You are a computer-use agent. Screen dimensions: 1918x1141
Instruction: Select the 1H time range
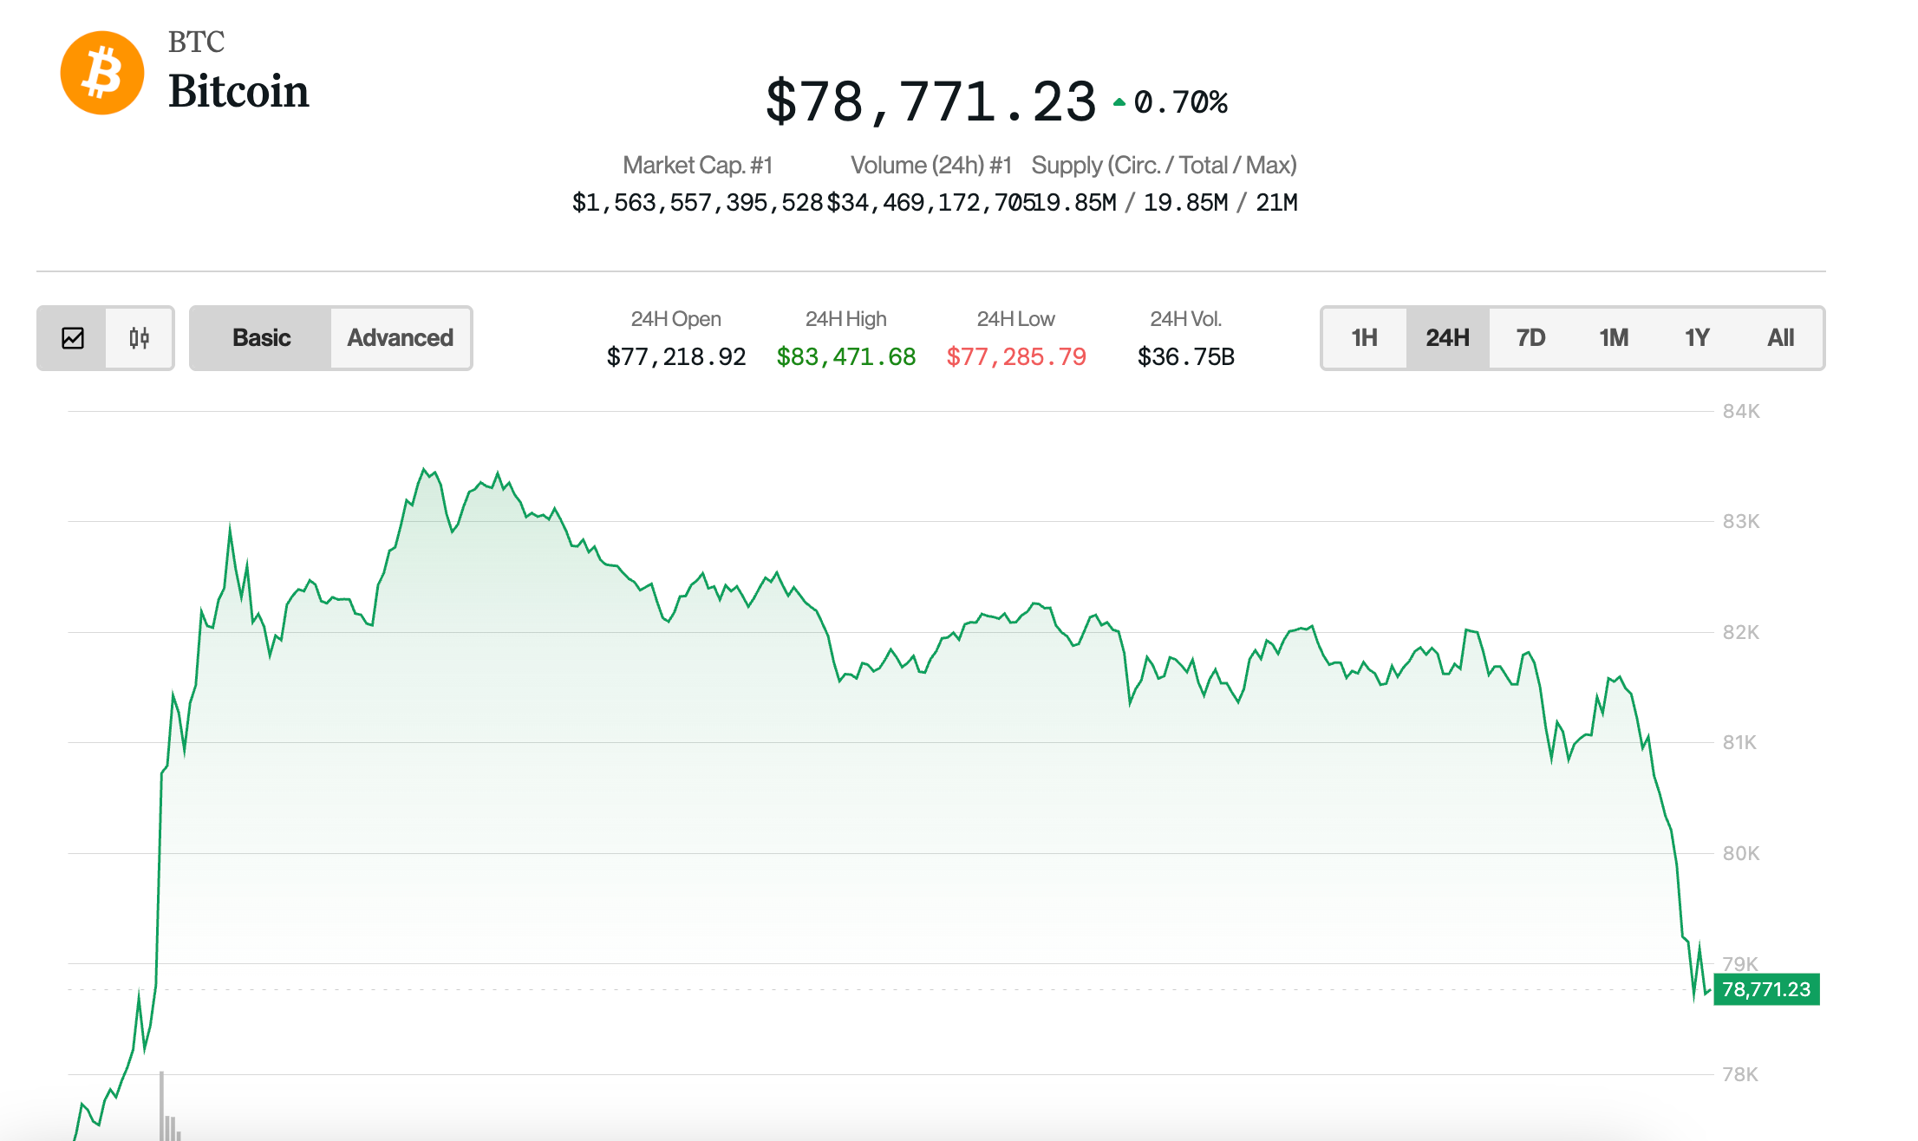click(1363, 338)
